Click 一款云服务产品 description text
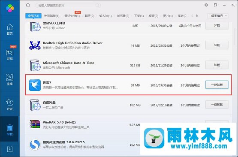This screenshot has height=157, width=238. 53,107
